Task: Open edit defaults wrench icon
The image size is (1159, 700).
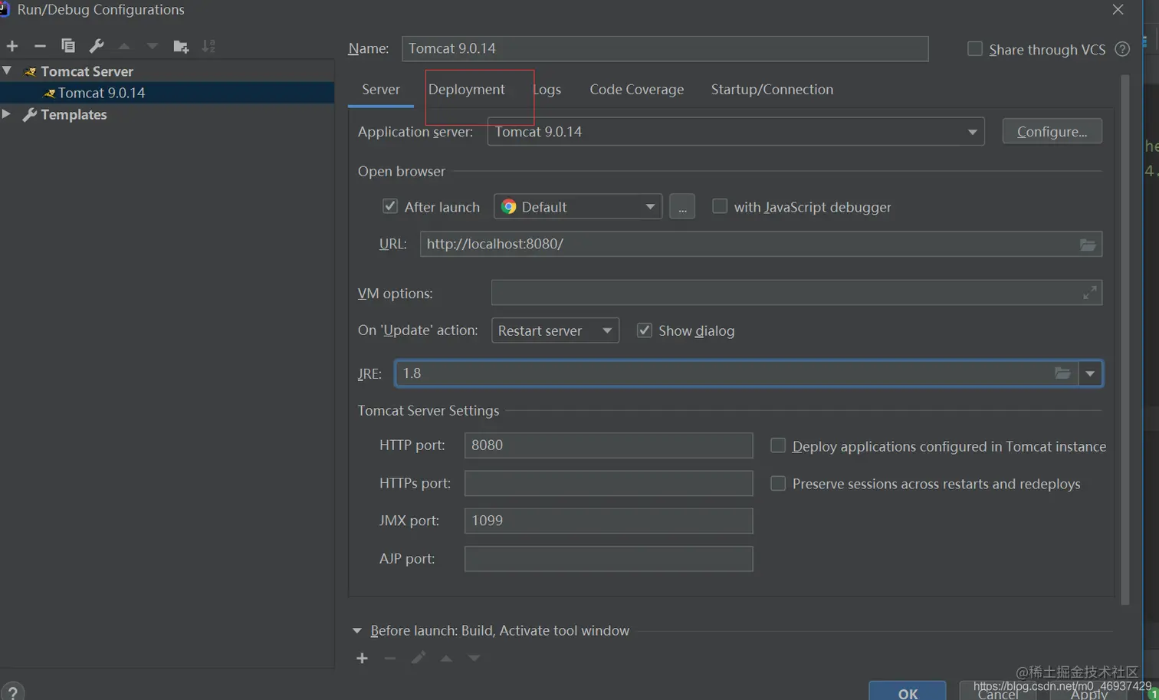Action: (97, 46)
